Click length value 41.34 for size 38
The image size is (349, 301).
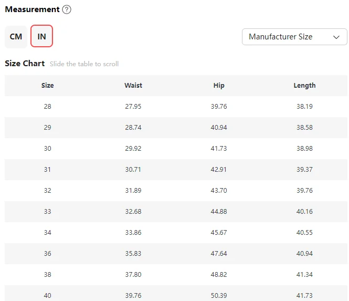point(304,274)
